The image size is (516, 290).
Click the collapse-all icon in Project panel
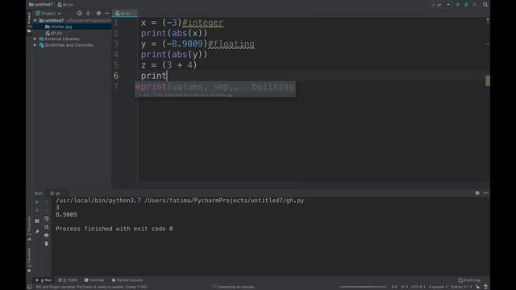pos(88,13)
